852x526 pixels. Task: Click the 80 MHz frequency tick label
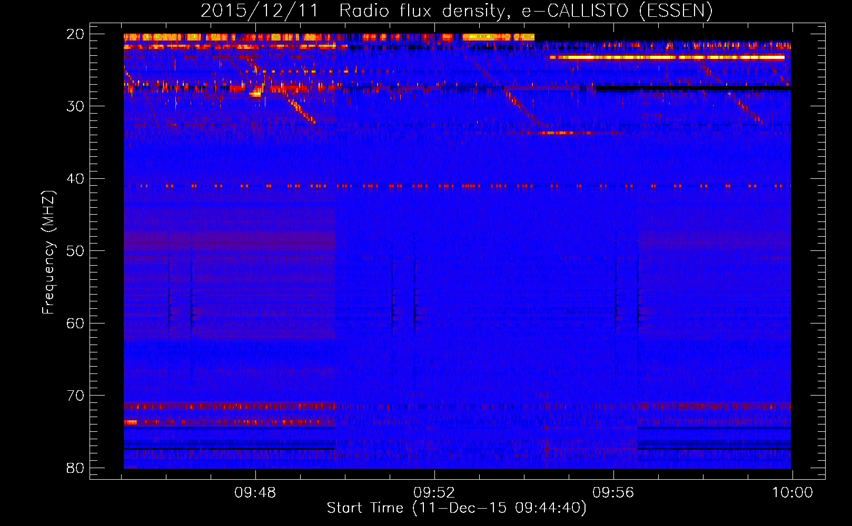(75, 468)
